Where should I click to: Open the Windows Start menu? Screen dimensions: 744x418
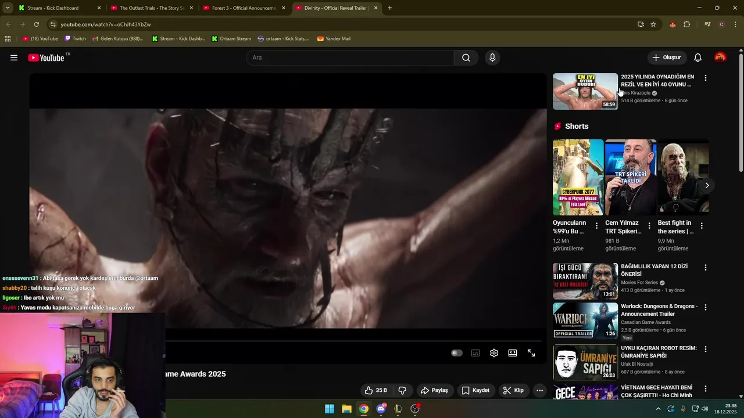[x=330, y=409]
